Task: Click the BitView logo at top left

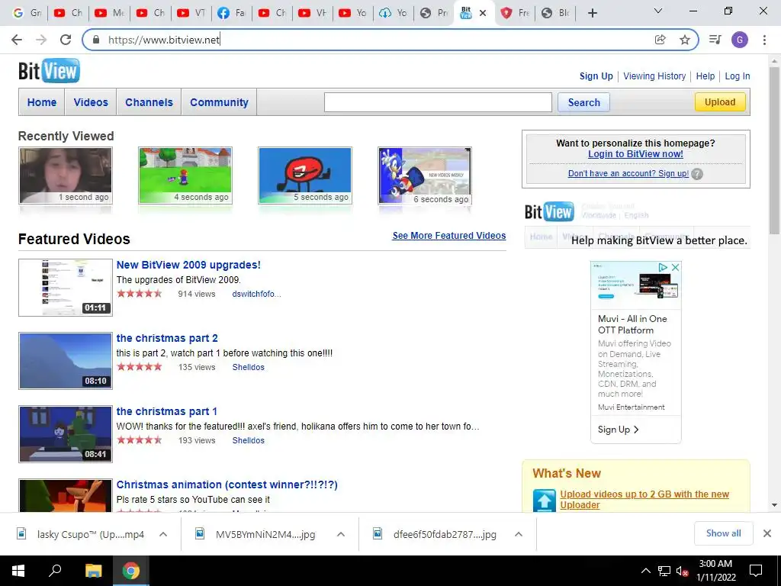Action: pyautogui.click(x=49, y=71)
